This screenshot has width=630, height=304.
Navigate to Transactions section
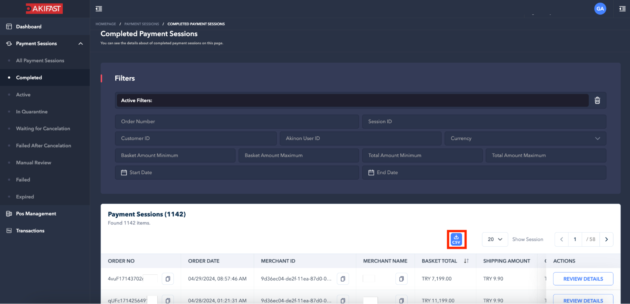(x=30, y=231)
